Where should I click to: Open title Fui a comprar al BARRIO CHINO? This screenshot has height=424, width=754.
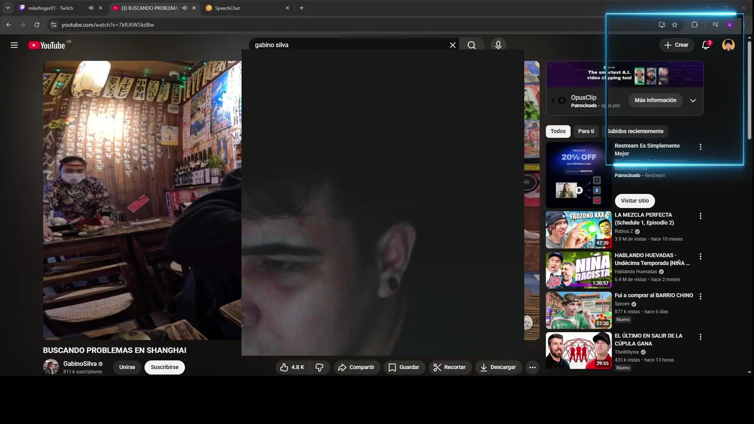pos(654,296)
